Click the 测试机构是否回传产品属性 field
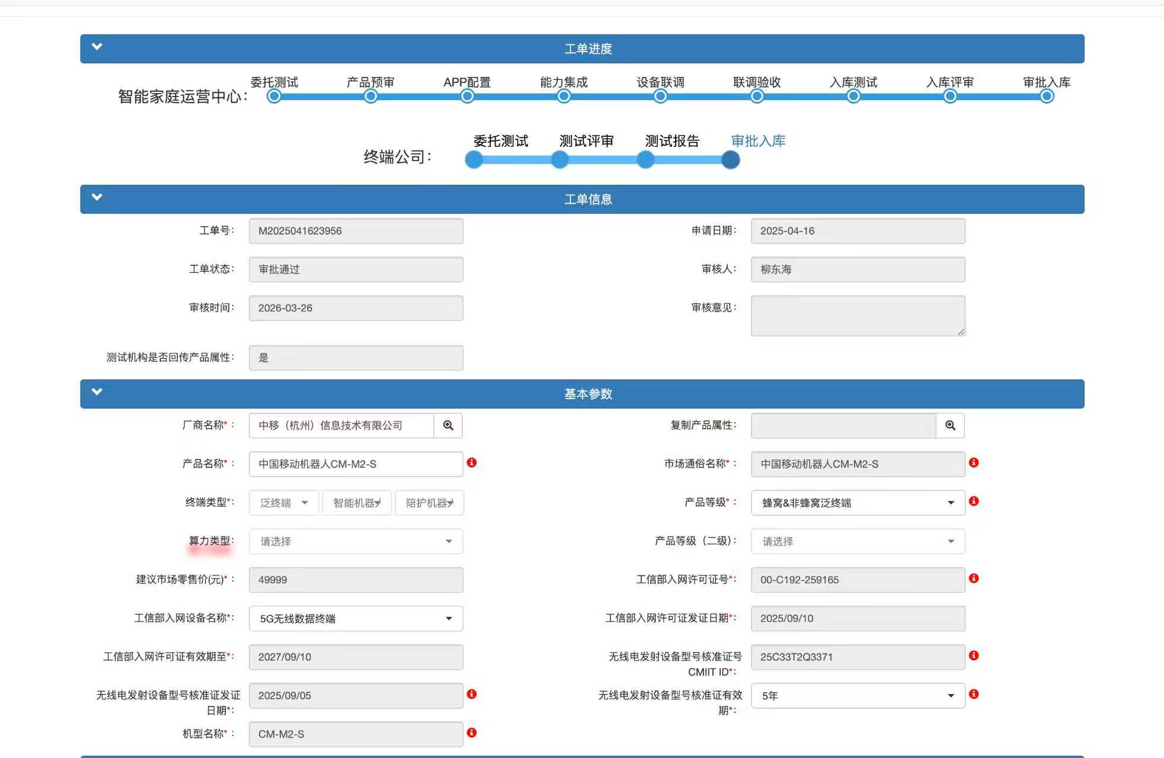This screenshot has height=758, width=1164. pos(356,358)
